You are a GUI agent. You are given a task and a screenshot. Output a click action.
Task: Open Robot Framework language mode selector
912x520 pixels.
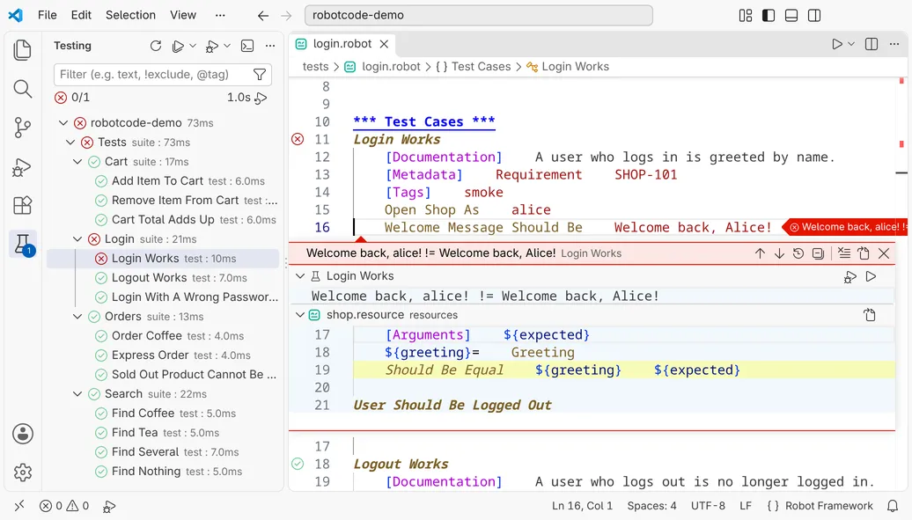click(829, 505)
